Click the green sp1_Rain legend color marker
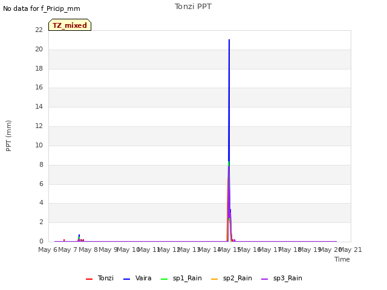 [164, 279]
